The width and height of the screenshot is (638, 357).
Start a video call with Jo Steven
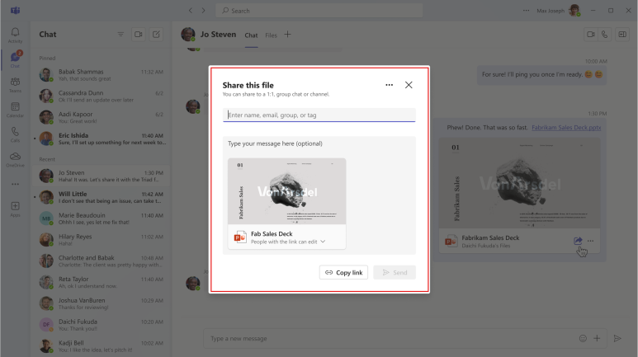coord(590,35)
